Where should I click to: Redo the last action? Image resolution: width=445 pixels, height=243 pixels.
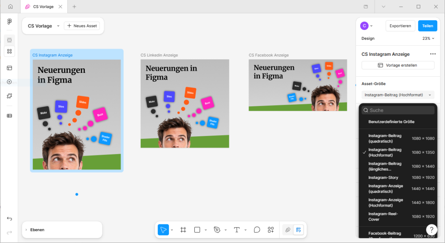tap(10, 232)
